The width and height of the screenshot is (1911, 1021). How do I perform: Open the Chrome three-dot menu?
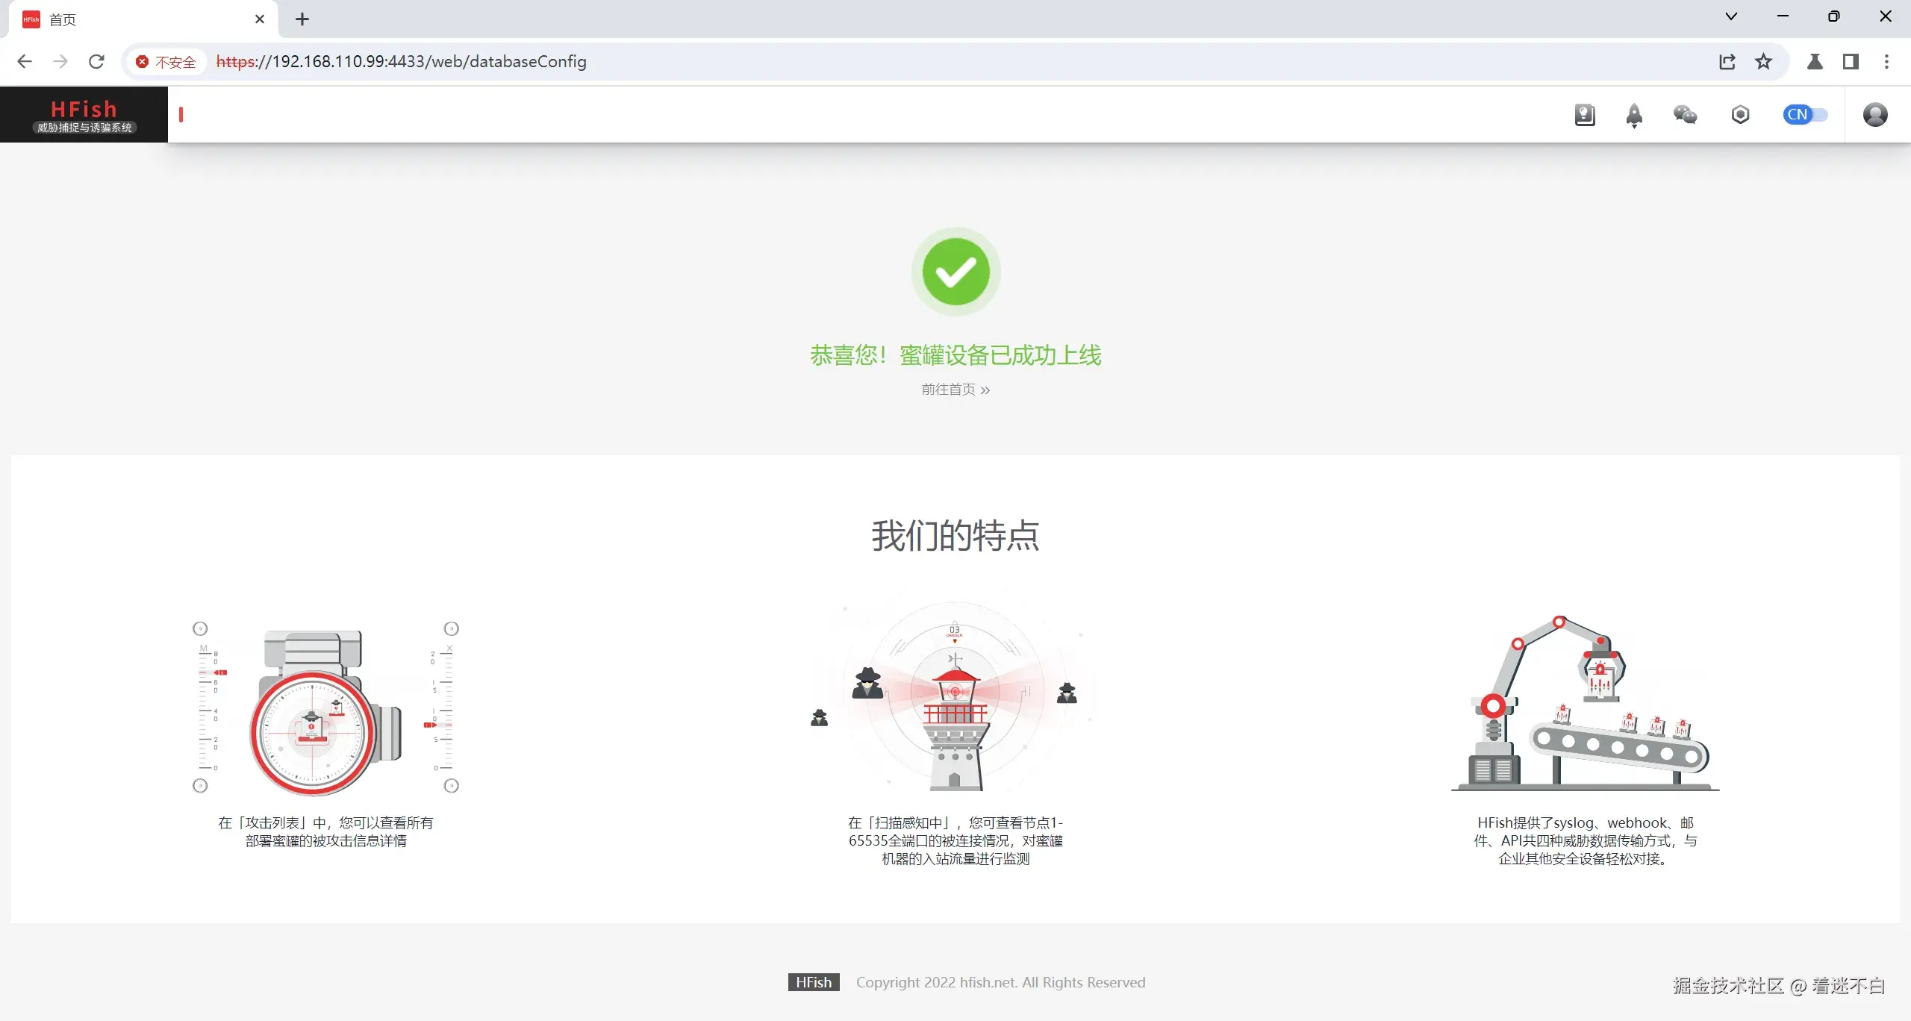click(x=1886, y=62)
